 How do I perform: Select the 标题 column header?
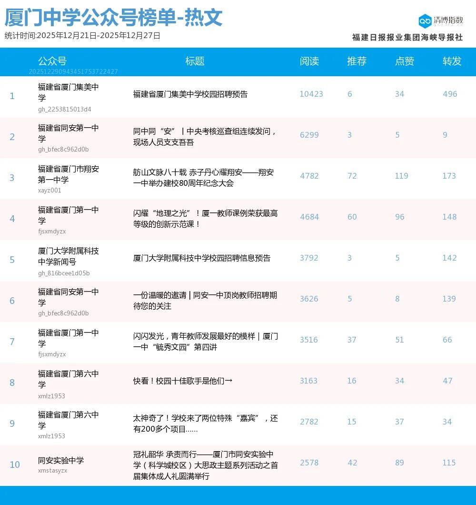(195, 61)
